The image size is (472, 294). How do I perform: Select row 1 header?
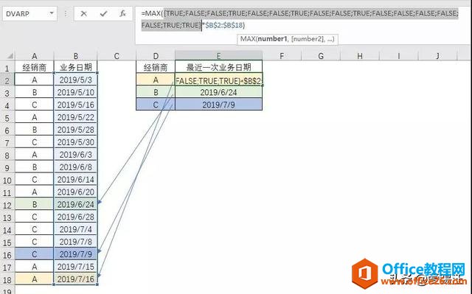pos(7,68)
